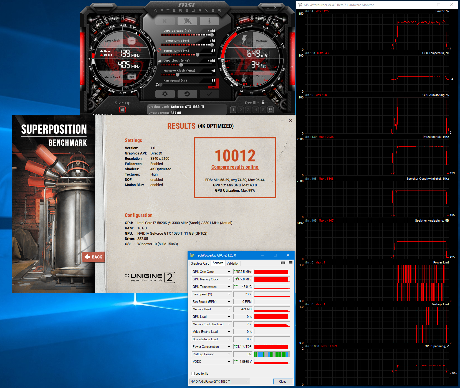Screen dimensions: 460x388
Task: Click the MSI jet logo button in Afterburner
Action: pos(187,21)
